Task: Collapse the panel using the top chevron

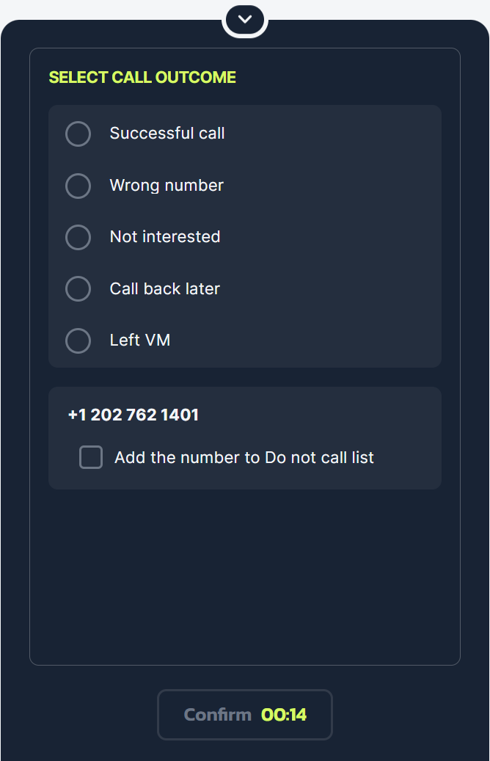Action: [244, 20]
